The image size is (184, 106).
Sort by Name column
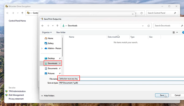[x=71, y=37]
